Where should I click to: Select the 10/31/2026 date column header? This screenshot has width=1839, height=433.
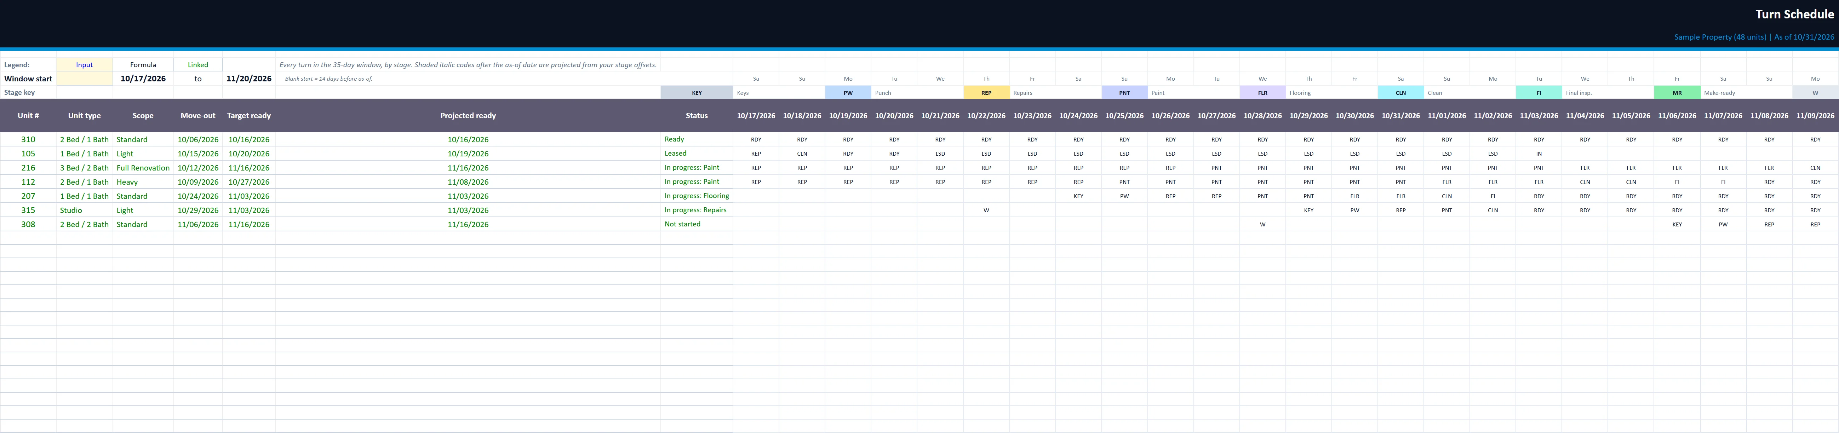tap(1401, 116)
